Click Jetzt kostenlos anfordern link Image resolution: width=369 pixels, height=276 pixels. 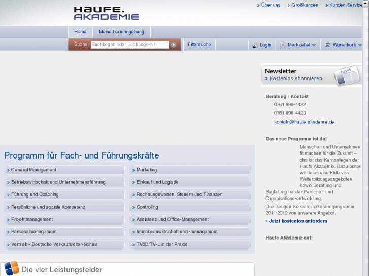tap(298, 221)
